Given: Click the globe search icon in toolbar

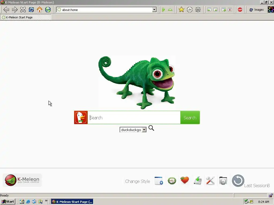Looking at the screenshot, I should coord(48,10).
